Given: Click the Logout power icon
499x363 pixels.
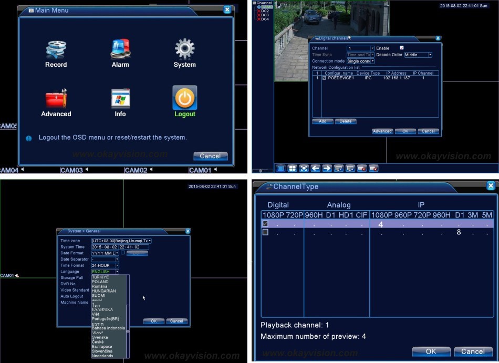Looking at the screenshot, I should click(x=184, y=98).
